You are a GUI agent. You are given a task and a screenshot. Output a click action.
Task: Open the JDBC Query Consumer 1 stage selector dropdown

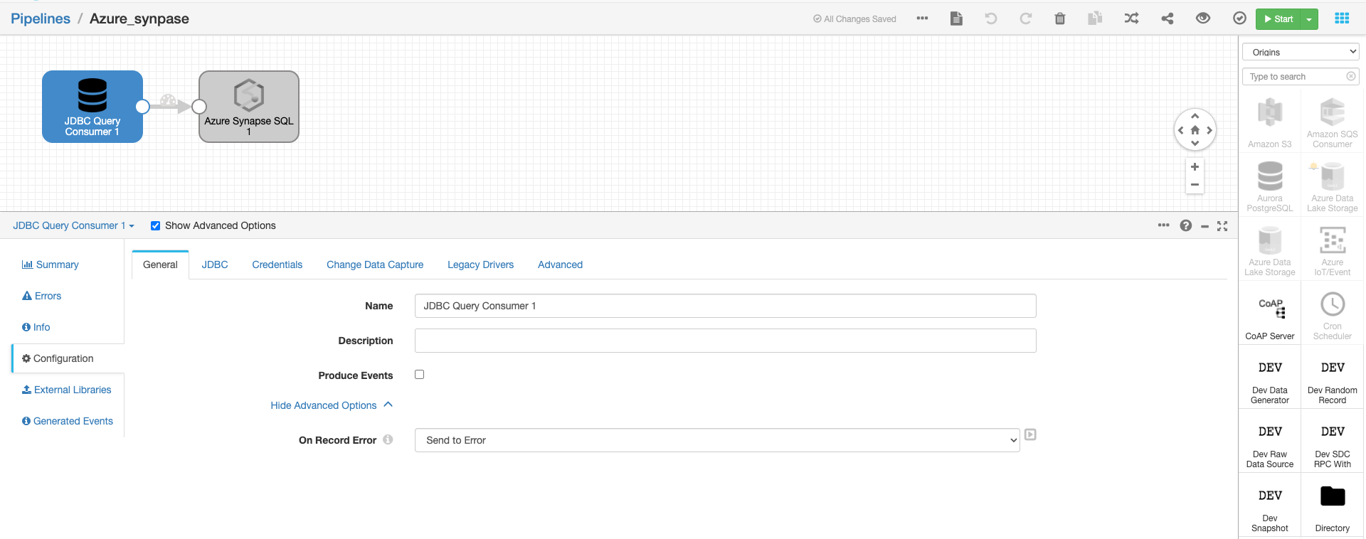point(73,225)
